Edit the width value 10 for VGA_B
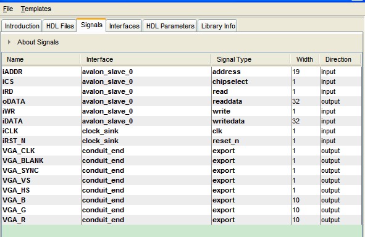365x237 pixels. 306,200
